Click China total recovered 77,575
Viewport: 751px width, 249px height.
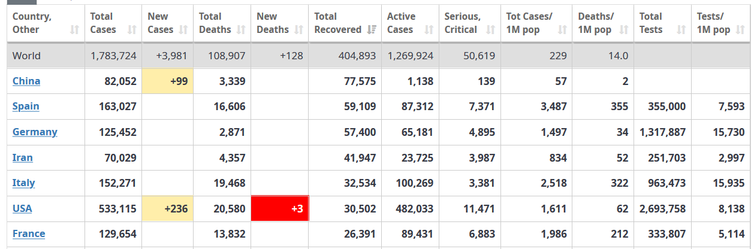pos(360,81)
